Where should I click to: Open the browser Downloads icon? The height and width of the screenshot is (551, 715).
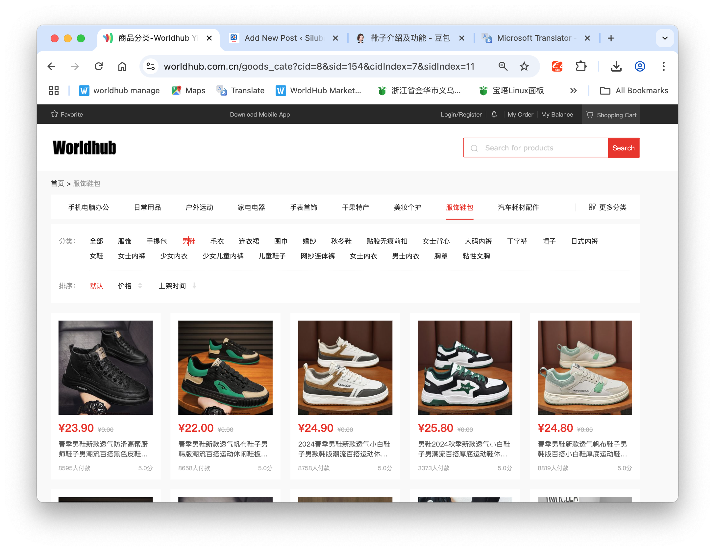[616, 66]
